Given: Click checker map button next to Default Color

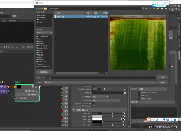Looking at the screenshot, I should (x=124, y=116).
